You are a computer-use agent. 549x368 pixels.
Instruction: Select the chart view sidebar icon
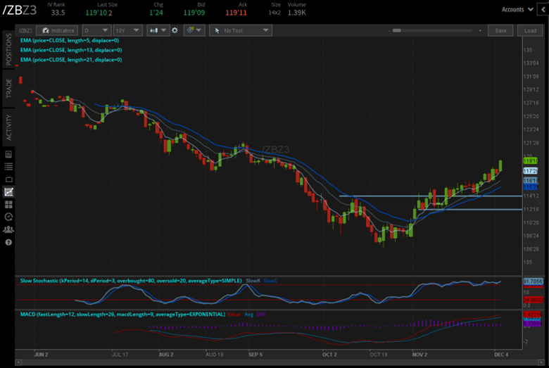8,191
